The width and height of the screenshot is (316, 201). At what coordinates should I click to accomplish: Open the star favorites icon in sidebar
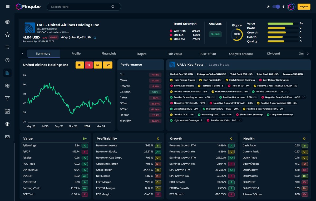[x=7, y=35]
